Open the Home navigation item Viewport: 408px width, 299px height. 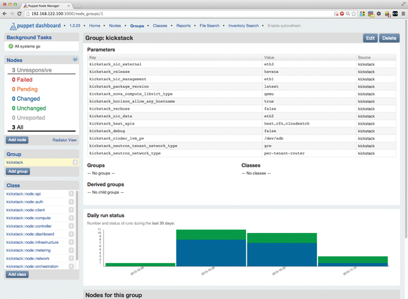point(95,26)
